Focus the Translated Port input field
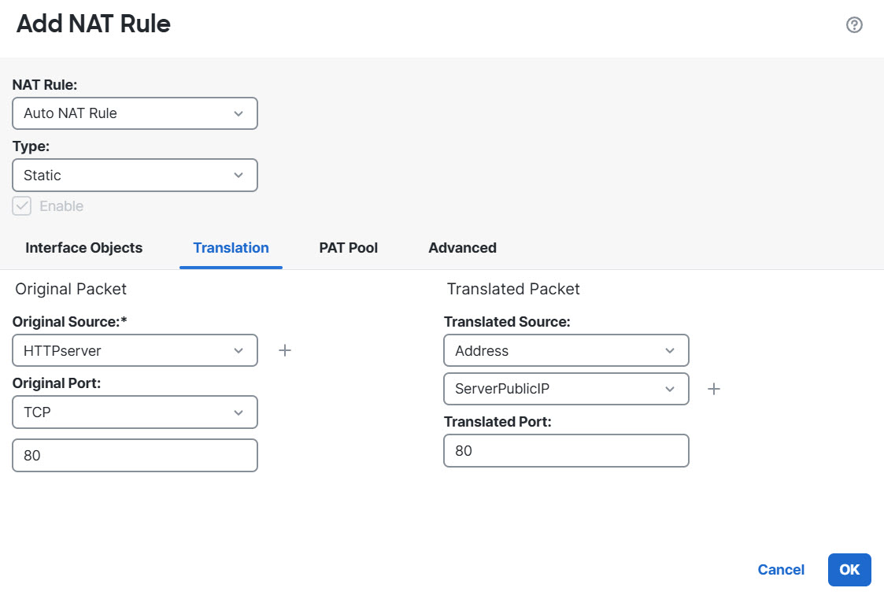This screenshot has width=884, height=599. click(x=566, y=451)
